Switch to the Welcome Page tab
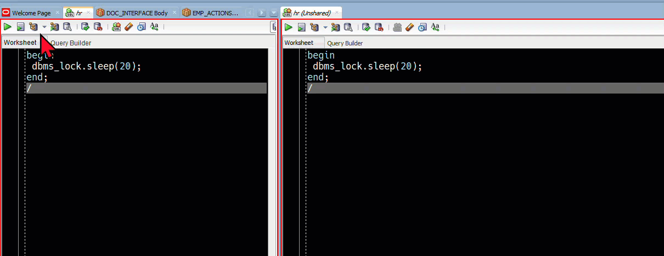Screen dimensions: 664x256 31,13
